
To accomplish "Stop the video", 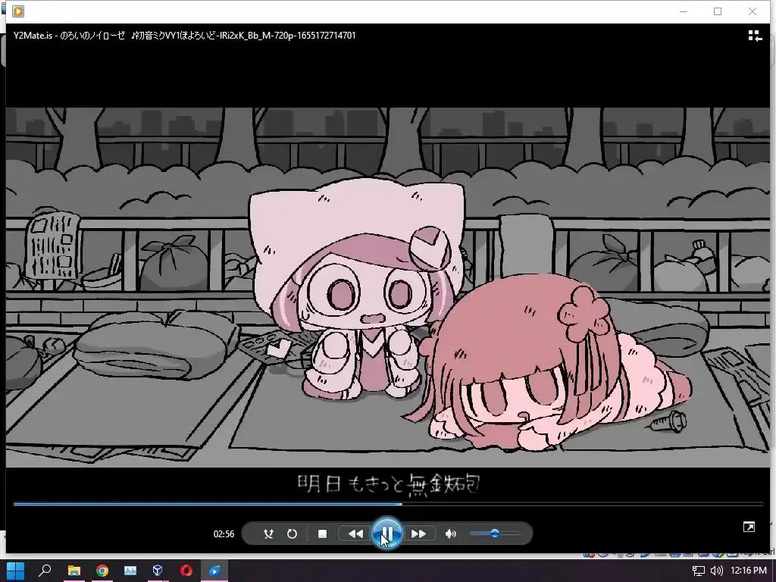I will [x=322, y=533].
